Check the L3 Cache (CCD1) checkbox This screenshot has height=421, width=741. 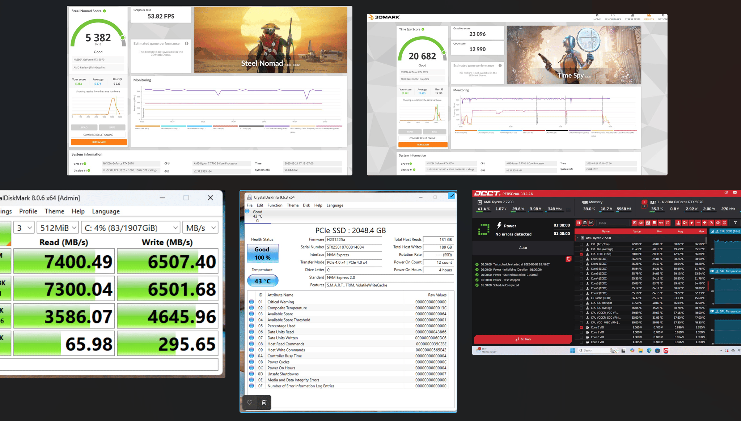581,298
